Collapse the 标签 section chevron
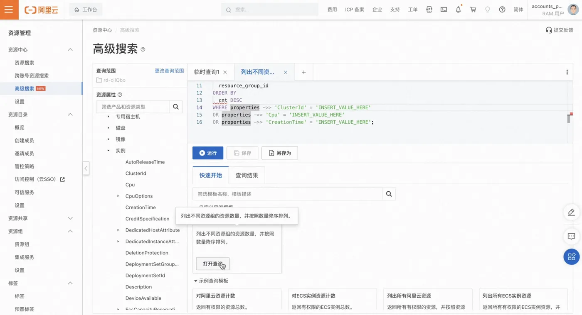The width and height of the screenshot is (582, 315). (70, 283)
